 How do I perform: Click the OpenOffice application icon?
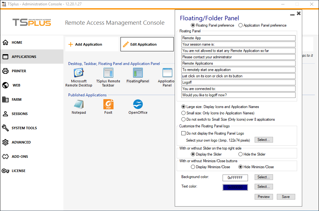[138, 105]
